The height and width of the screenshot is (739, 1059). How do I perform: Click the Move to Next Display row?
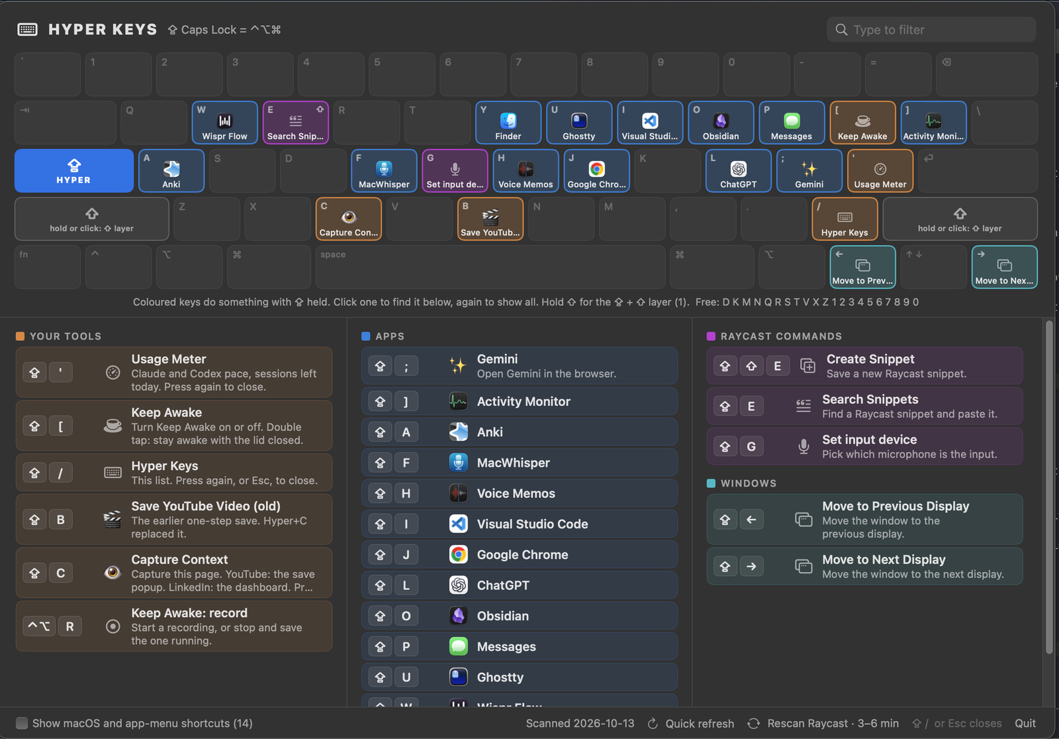[864, 566]
